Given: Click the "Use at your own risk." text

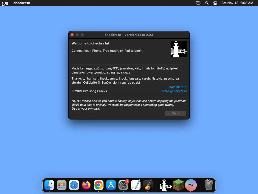Looking at the screenshot, I should click(86, 109).
